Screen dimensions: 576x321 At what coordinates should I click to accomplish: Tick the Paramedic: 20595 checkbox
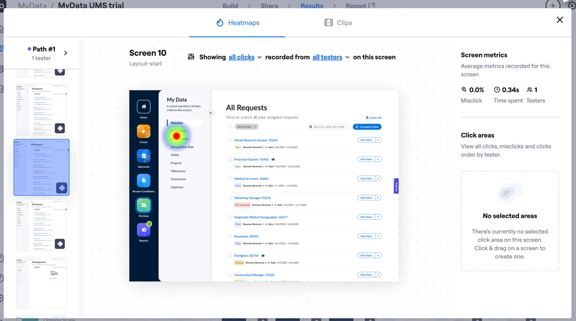pos(230,236)
